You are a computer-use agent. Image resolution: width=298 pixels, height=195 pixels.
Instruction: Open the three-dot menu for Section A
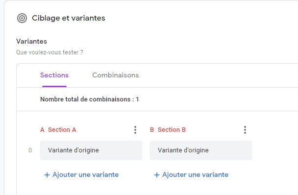(135, 130)
